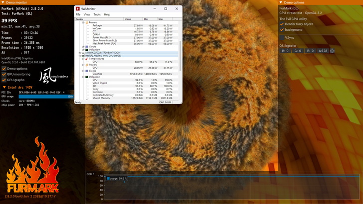Open the OSI bgcolor color swatch
This screenshot has width=363, height=204.
click(332, 51)
